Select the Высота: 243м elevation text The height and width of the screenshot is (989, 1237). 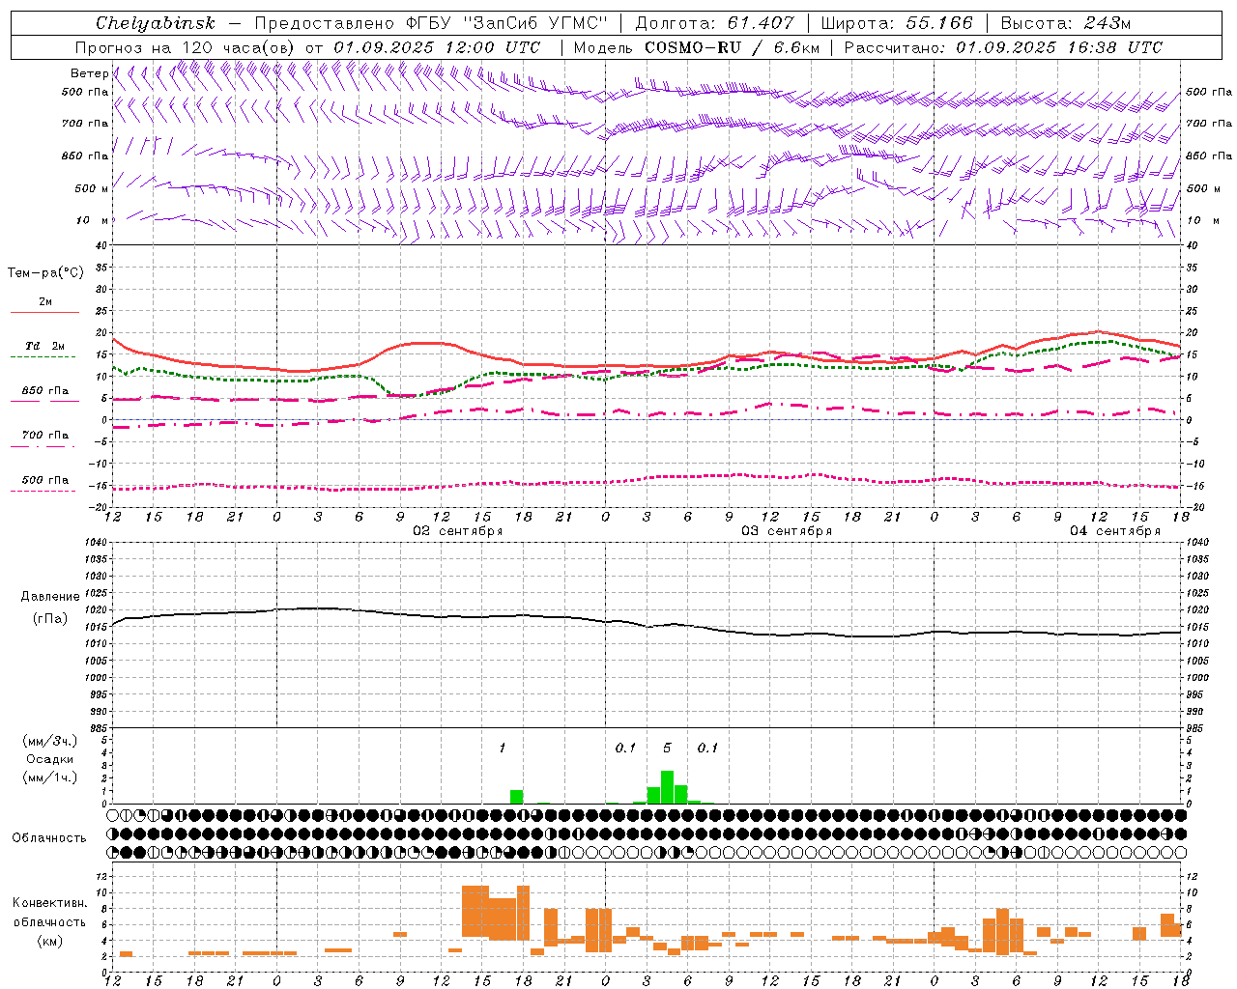pos(1065,23)
